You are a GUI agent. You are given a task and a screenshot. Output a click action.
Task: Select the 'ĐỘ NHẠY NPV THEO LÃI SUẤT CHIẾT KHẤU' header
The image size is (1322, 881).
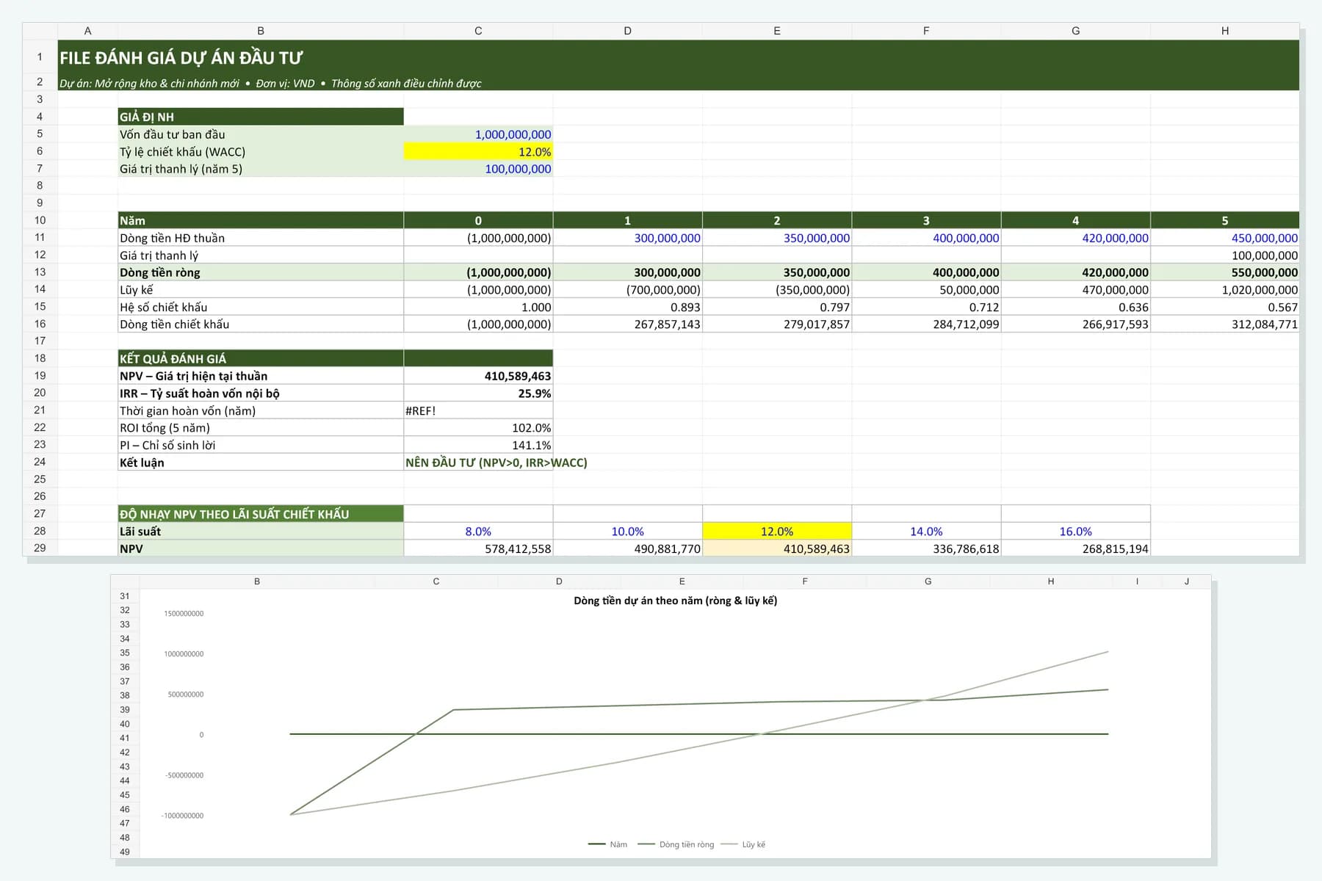click(x=261, y=514)
